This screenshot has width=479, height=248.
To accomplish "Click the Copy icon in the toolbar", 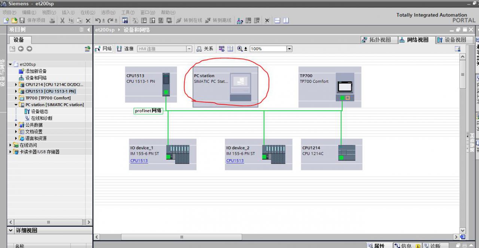I will tap(71, 21).
